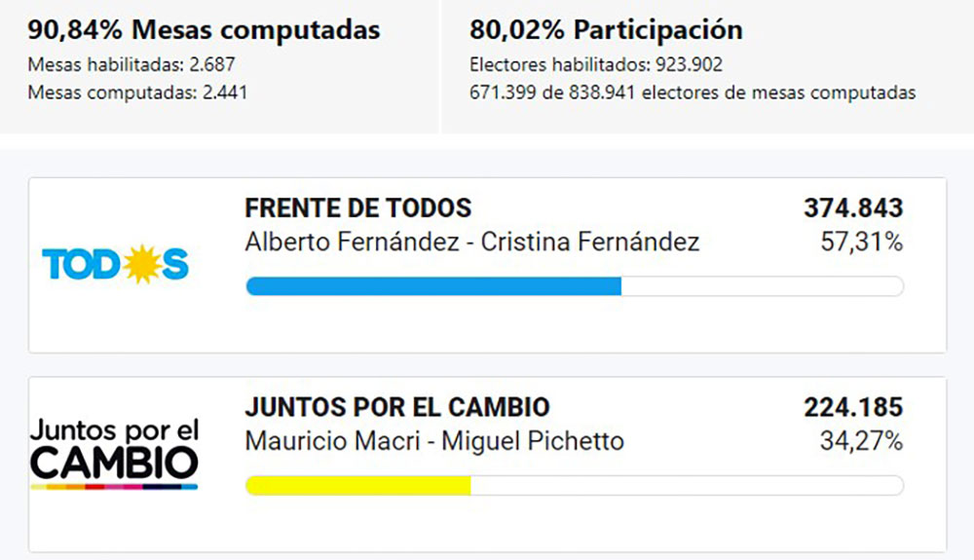This screenshot has height=560, width=974.
Task: Select the FRENTE DE TODOS heading
Action: [x=357, y=208]
